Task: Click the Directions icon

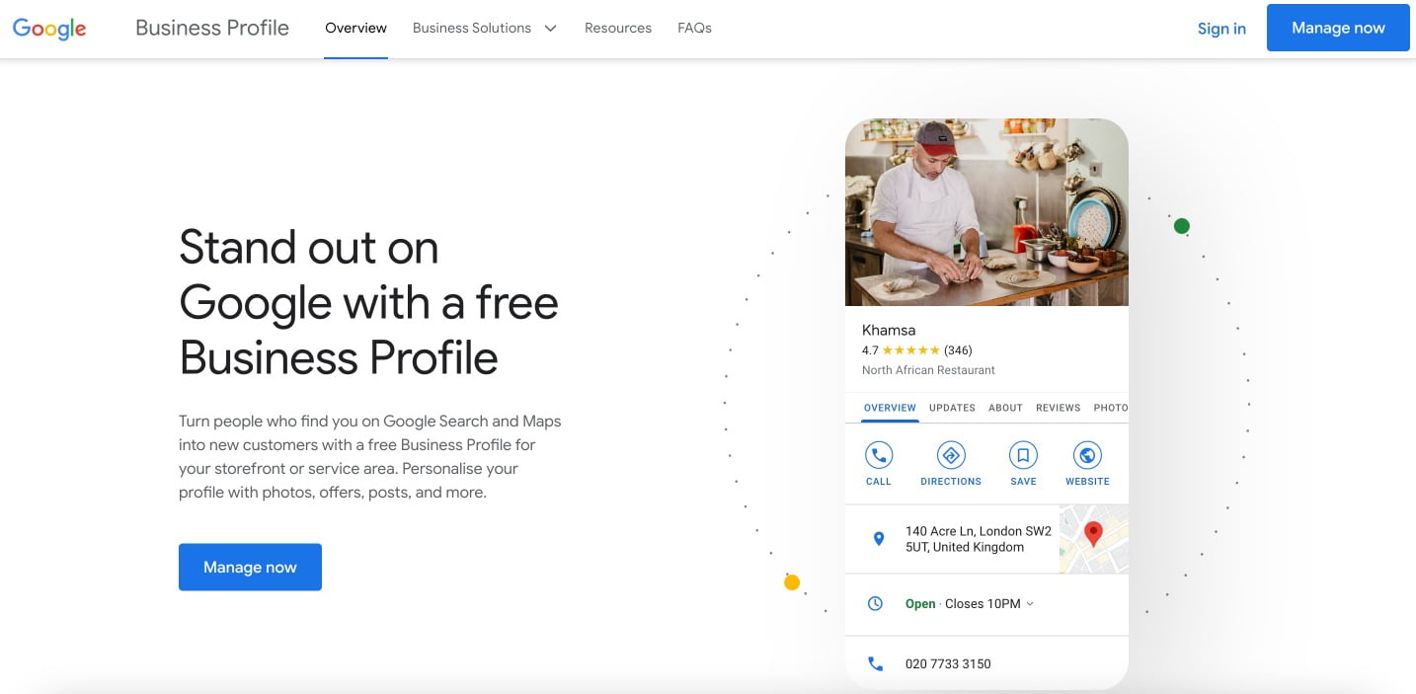Action: coord(951,456)
